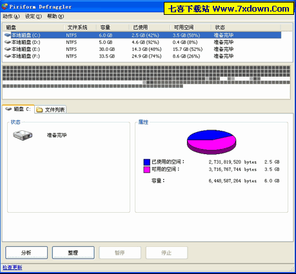Click the 准备完毕 text in 状态 panel
This screenshot has height=274, width=296.
57,135
